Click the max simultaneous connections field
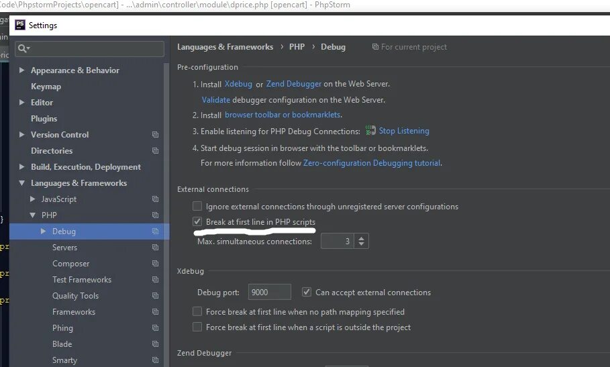This screenshot has height=367, width=610. pos(338,241)
